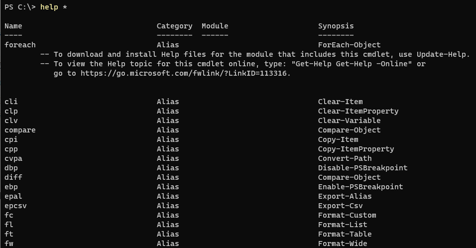Click the Disable-PSBreakpoint synopsis
The image size is (476, 248).
point(363,168)
